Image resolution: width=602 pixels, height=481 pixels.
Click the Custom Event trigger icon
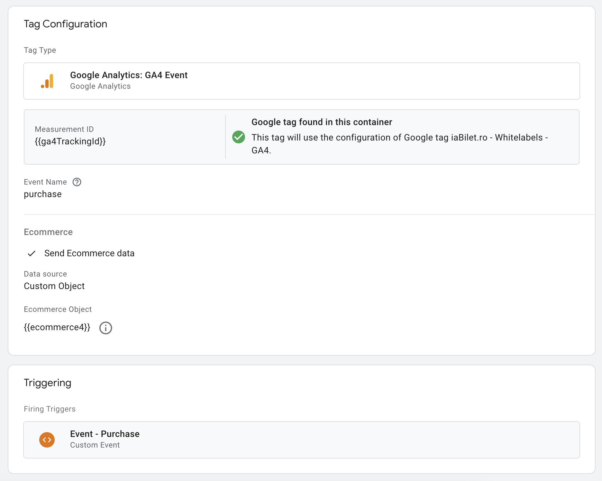click(x=47, y=440)
